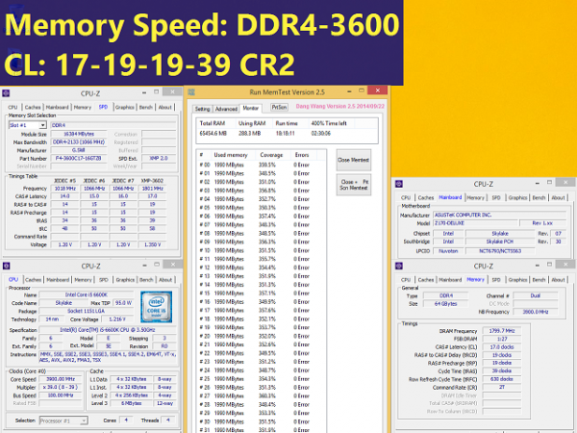The image size is (577, 433).
Task: Open Caches tab in SPD window
Action: point(33,107)
